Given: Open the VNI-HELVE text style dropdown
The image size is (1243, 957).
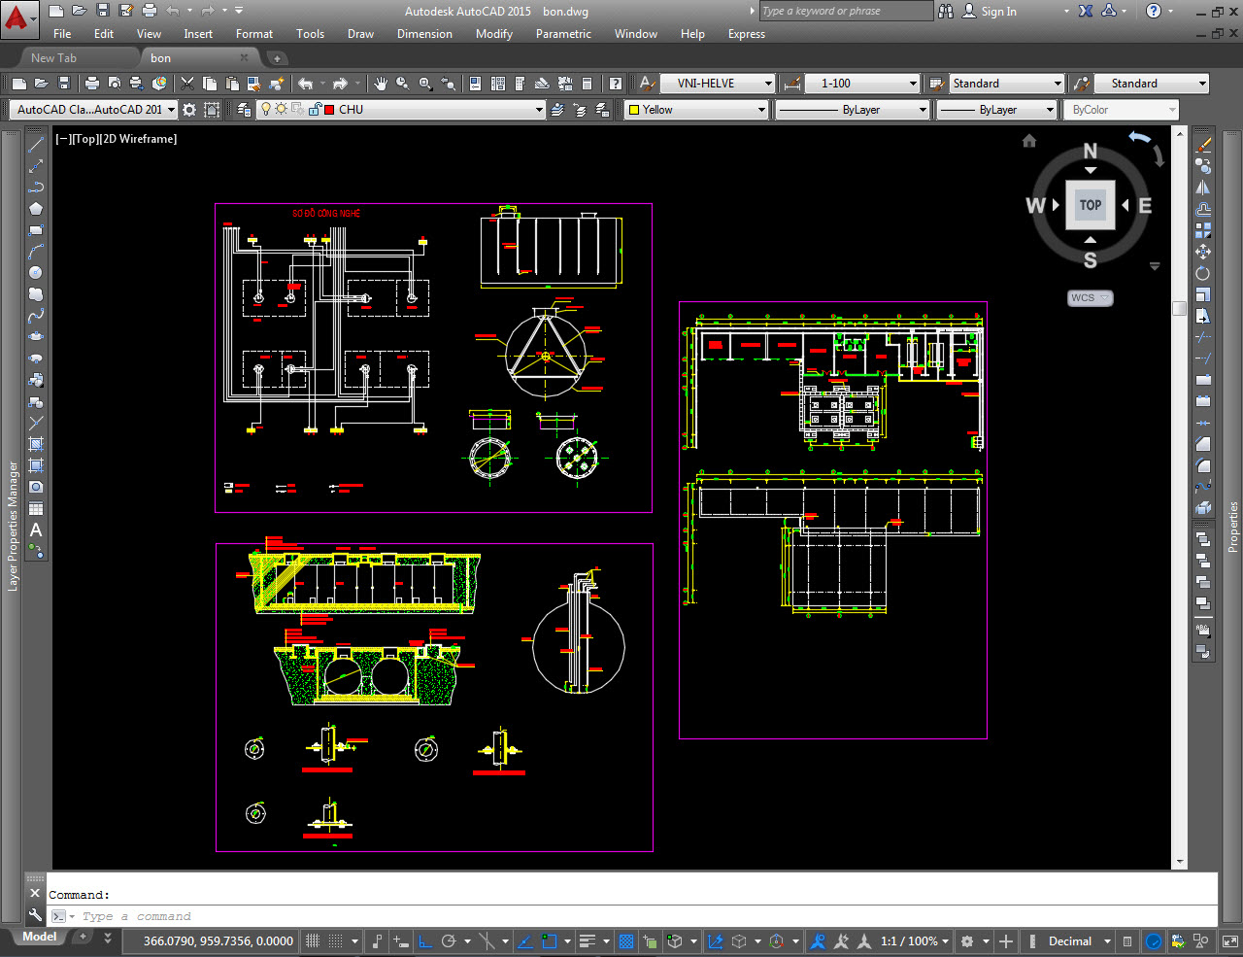Looking at the screenshot, I should tap(718, 84).
